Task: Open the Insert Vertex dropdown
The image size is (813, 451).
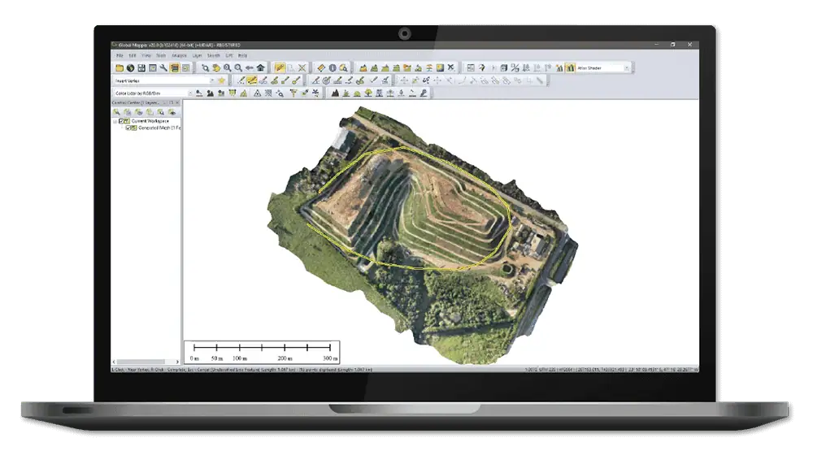Action: click(x=211, y=81)
